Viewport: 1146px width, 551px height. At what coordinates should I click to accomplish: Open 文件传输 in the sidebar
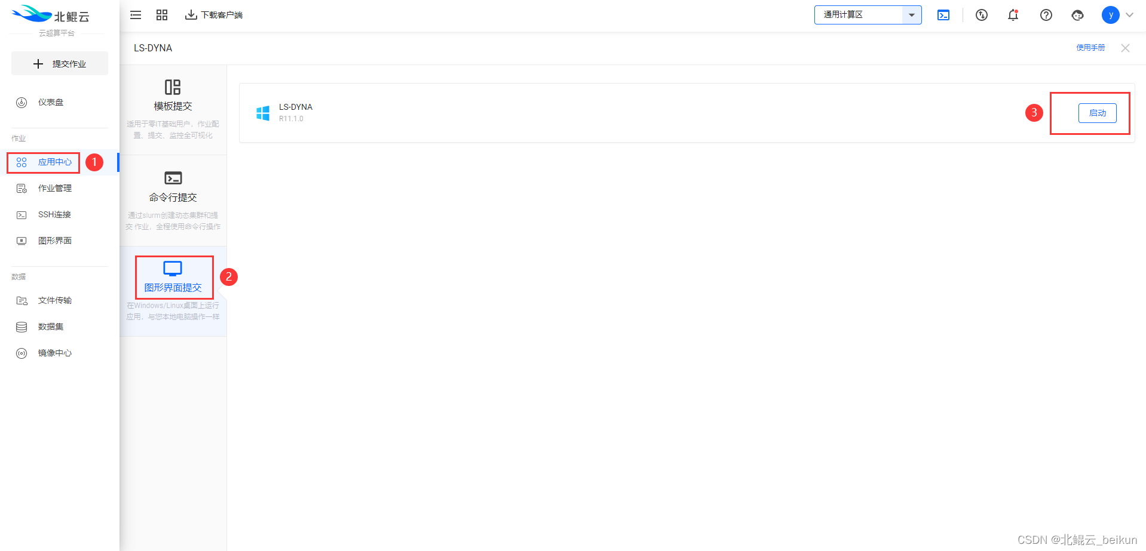point(60,300)
